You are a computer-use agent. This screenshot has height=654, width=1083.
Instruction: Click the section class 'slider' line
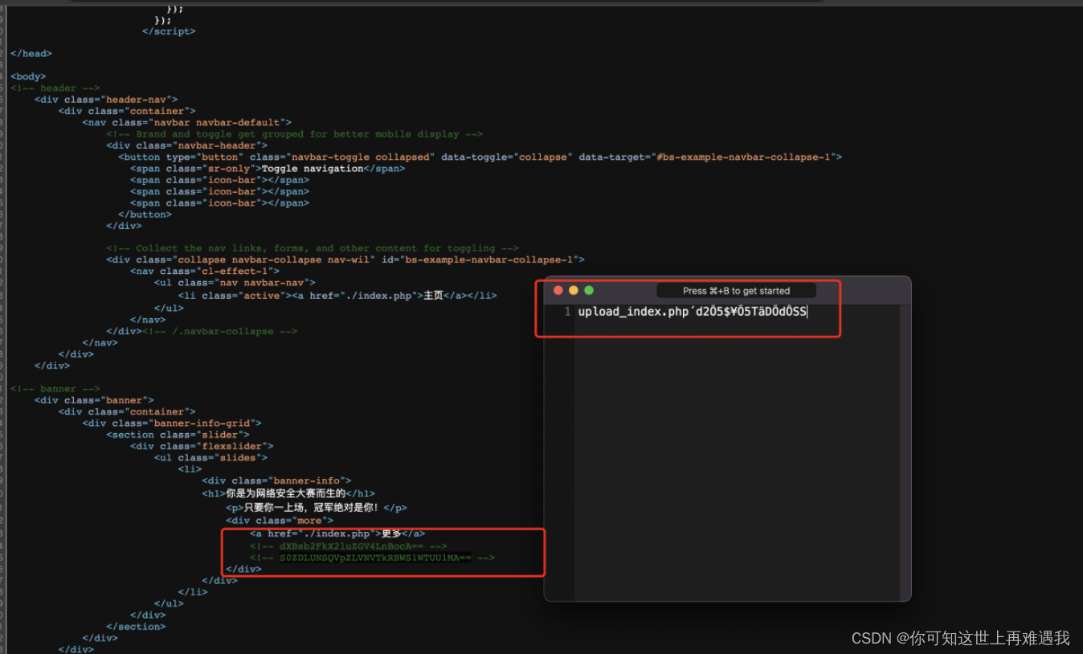pyautogui.click(x=178, y=435)
